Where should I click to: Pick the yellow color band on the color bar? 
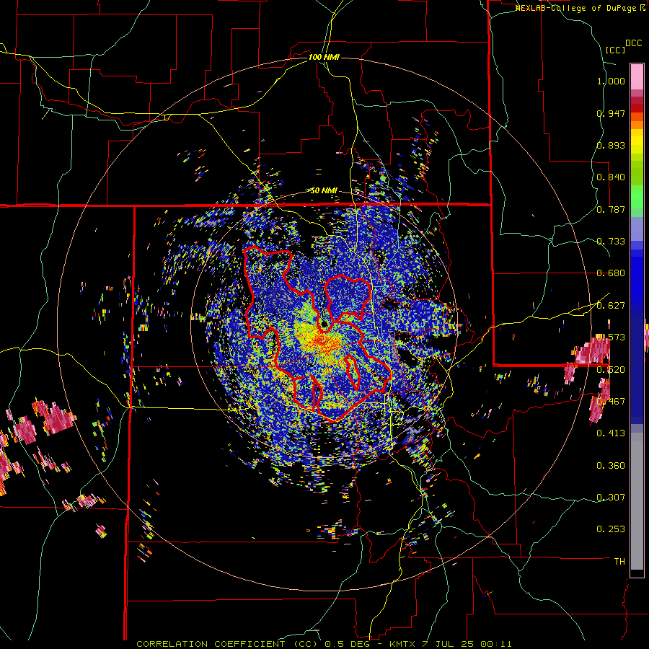click(637, 142)
